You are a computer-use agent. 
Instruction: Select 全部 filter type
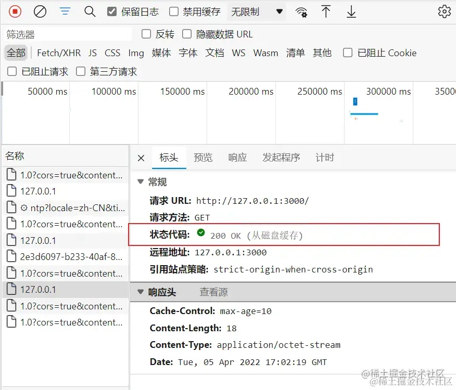pyautogui.click(x=16, y=53)
